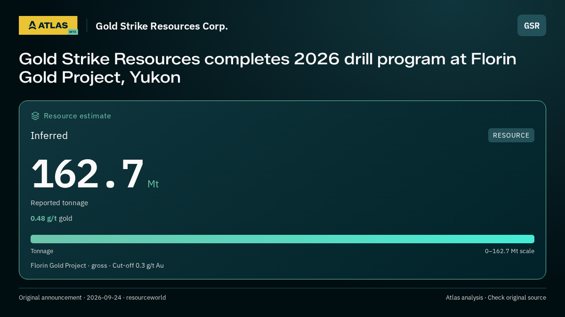Click the 162.7 tonnage figure
The width and height of the screenshot is (565, 317).
pyautogui.click(x=87, y=174)
